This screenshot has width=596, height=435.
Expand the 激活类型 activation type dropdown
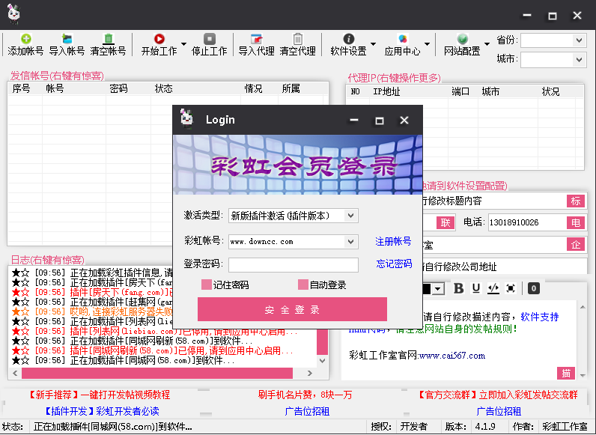[293, 216]
